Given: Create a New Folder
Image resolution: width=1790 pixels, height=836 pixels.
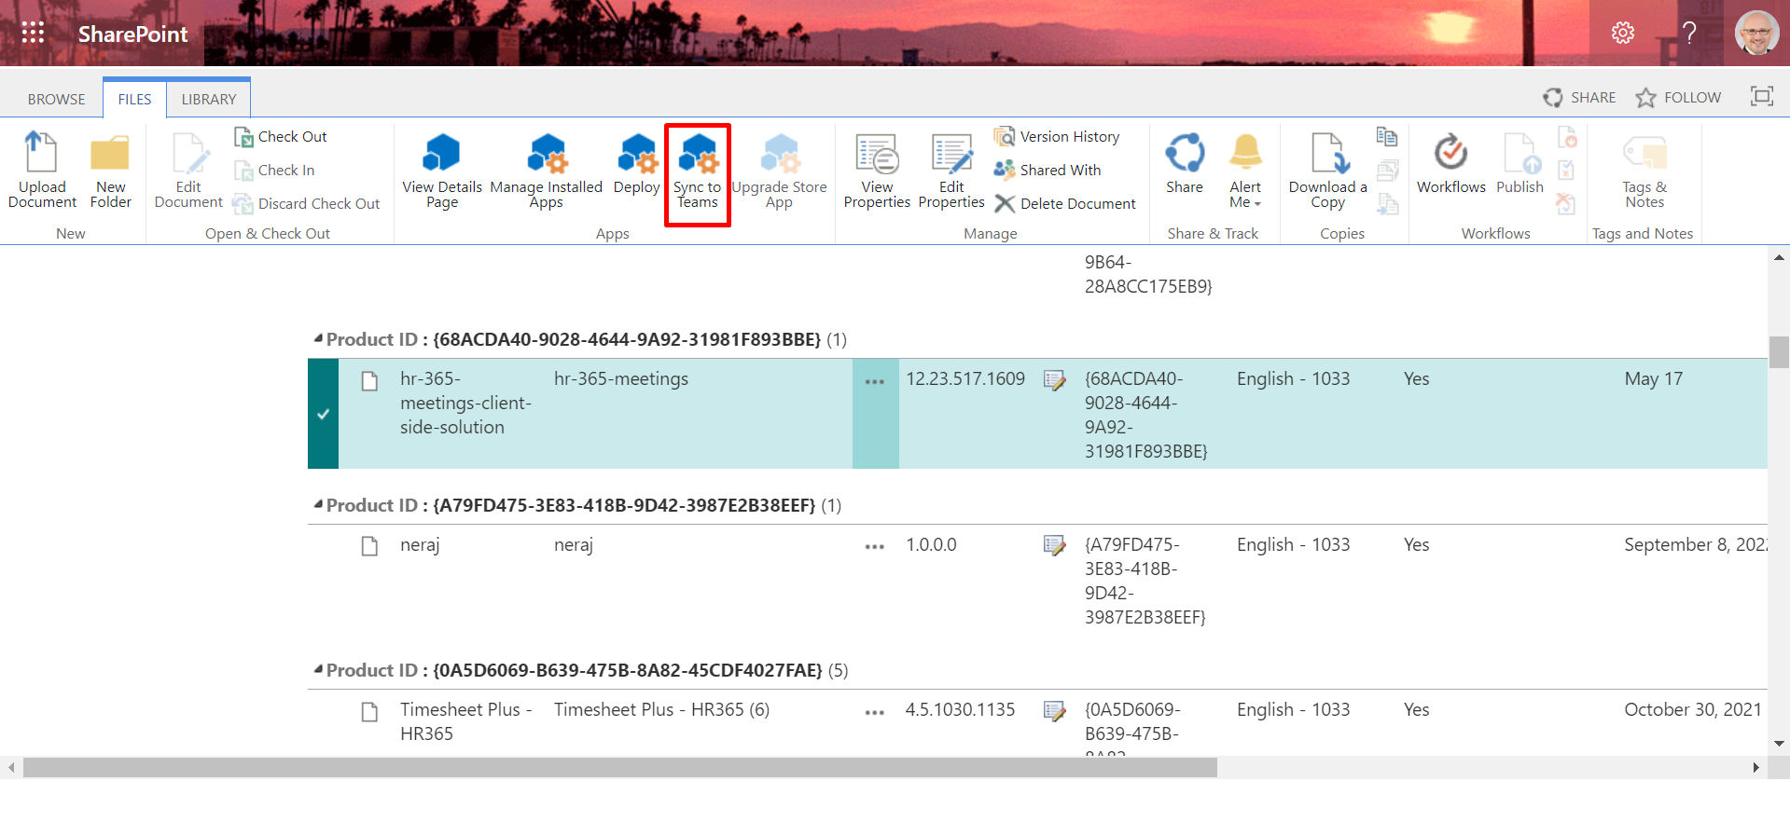Looking at the screenshot, I should [x=110, y=170].
